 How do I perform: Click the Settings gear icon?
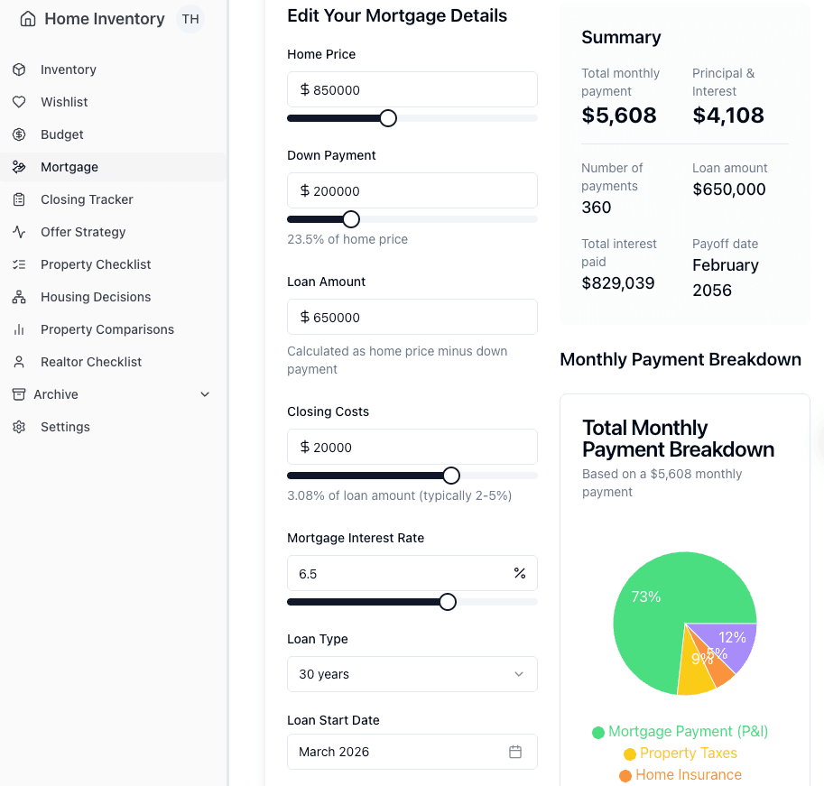point(19,427)
